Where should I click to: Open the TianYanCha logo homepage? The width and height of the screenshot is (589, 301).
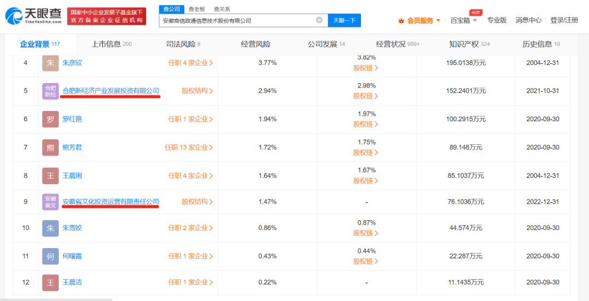tap(33, 16)
